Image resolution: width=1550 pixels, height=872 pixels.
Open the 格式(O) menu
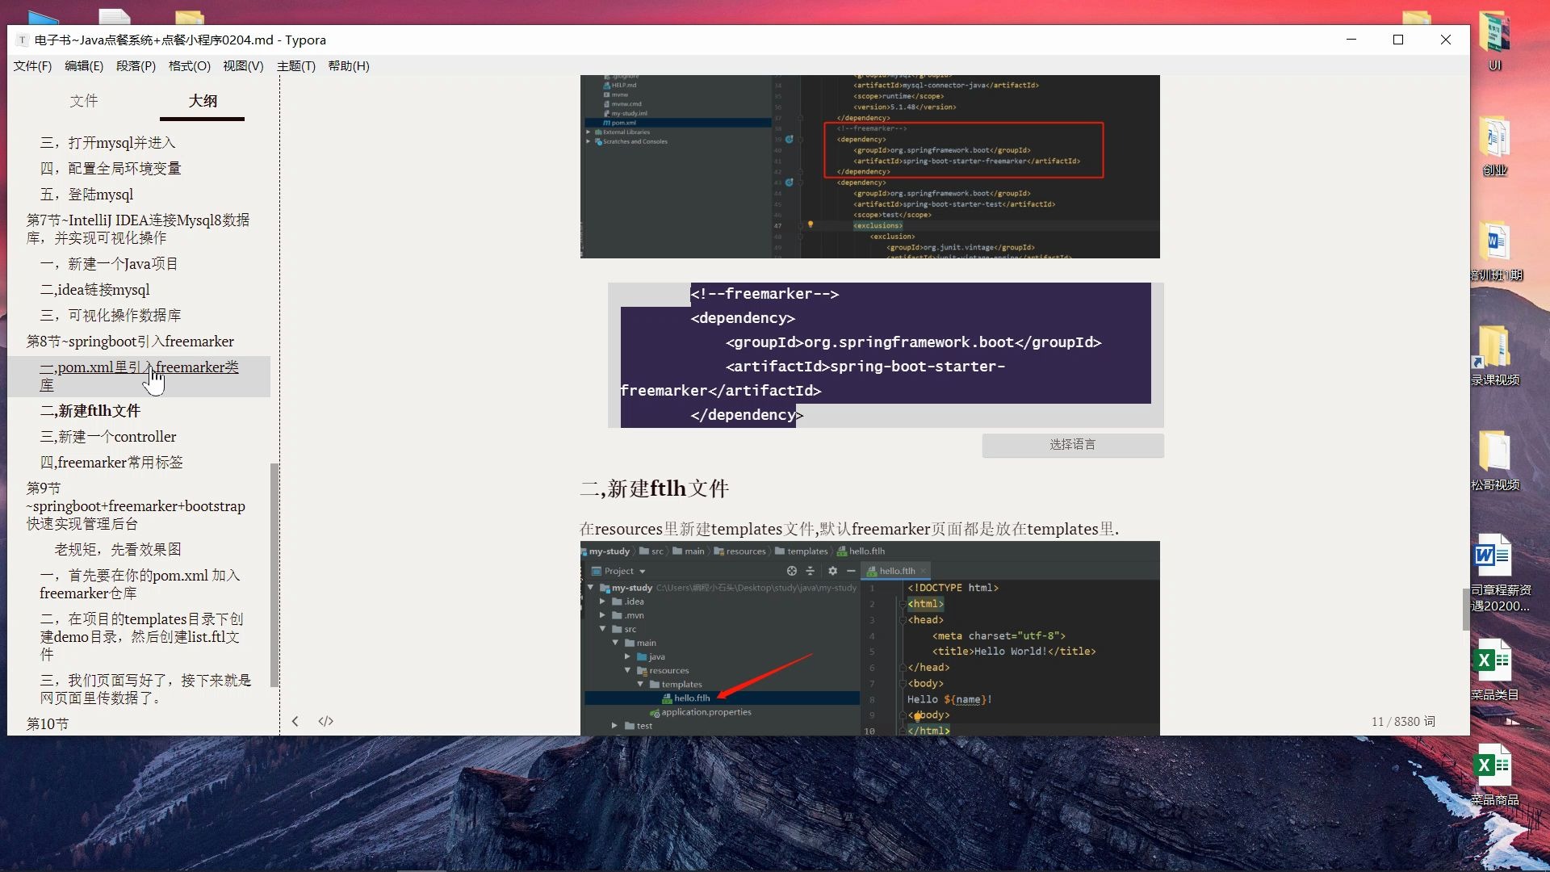coord(189,66)
